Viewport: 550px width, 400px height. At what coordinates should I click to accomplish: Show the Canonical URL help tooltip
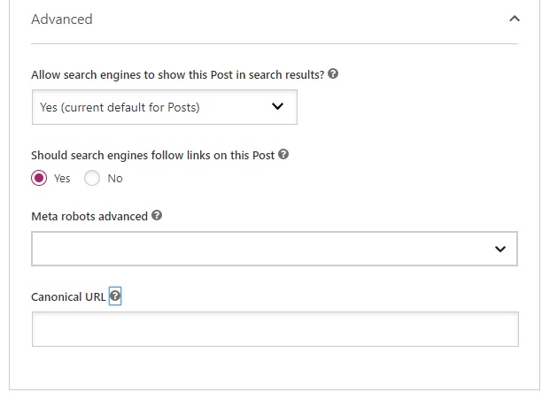tap(115, 296)
